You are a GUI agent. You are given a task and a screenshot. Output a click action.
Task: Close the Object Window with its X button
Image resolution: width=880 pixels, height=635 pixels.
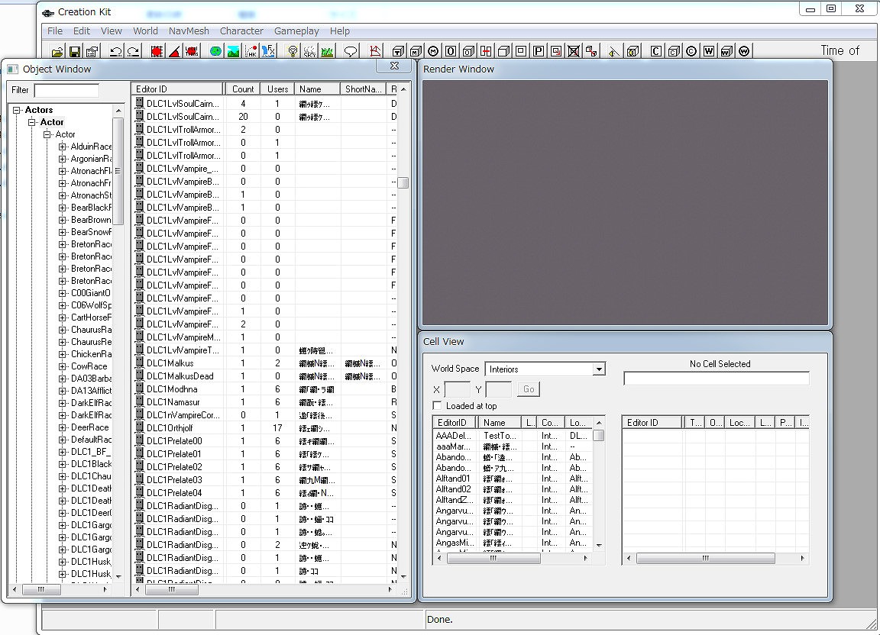tap(394, 66)
